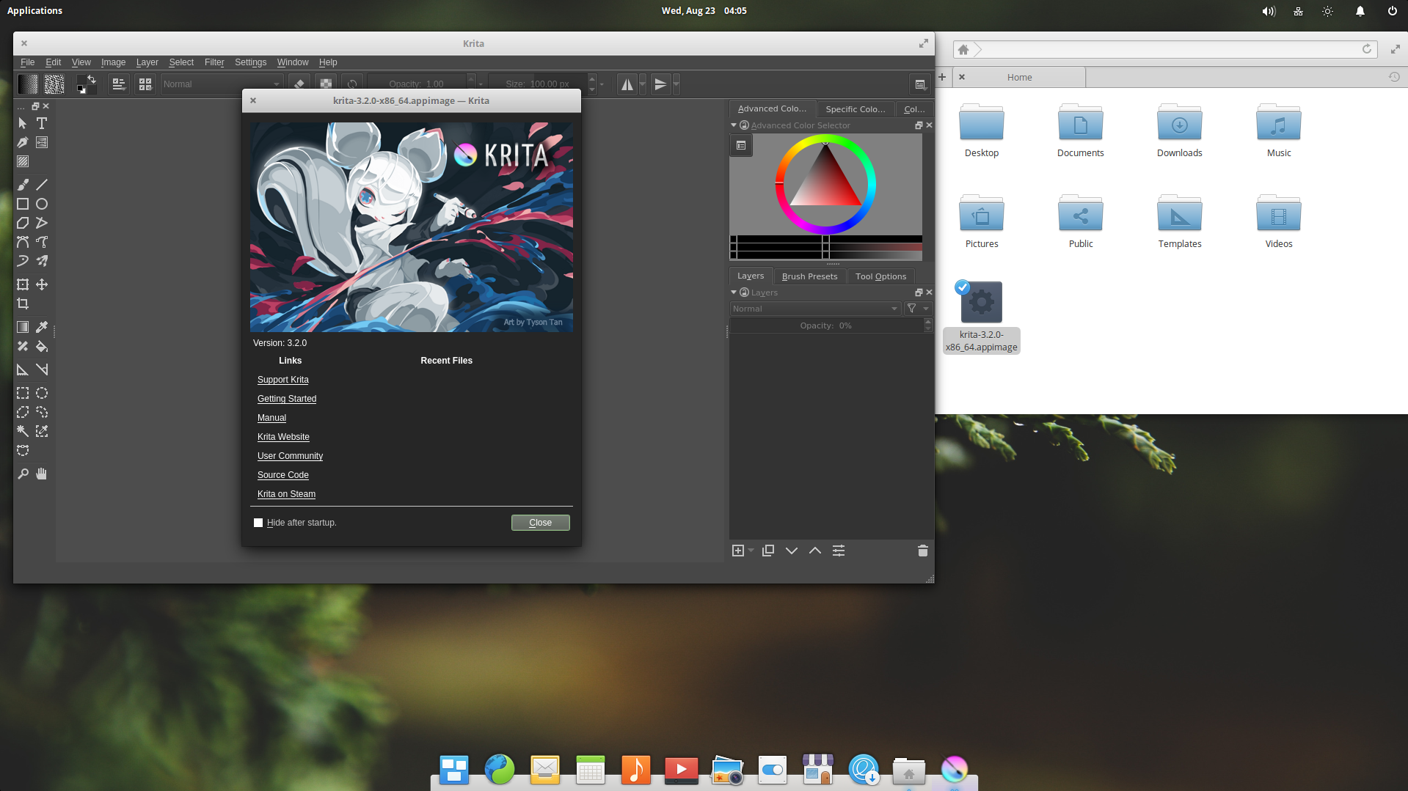
Task: Click the foreground/background color swatch in toolbar
Action: click(87, 84)
